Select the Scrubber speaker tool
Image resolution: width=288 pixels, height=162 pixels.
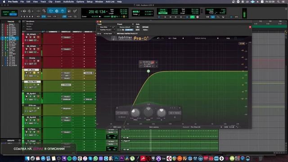coord(69,11)
